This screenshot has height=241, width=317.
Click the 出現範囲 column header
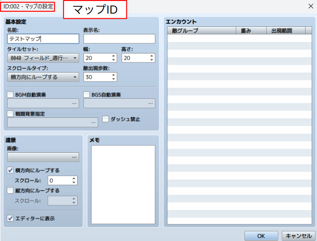286,31
